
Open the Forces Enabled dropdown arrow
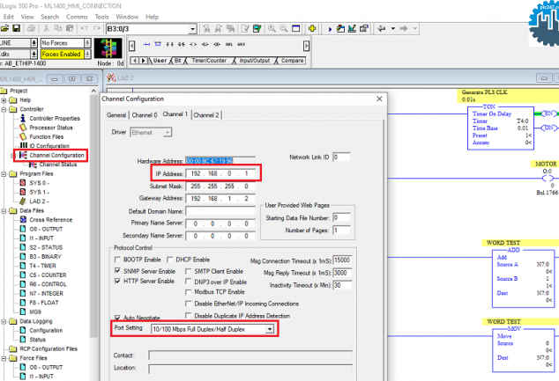click(x=87, y=54)
